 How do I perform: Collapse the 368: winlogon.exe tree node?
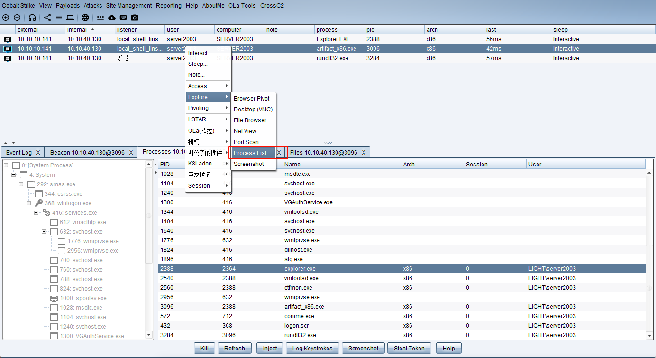29,203
